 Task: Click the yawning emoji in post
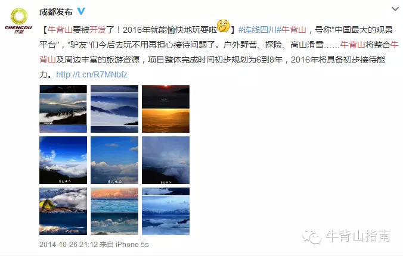pyautogui.click(x=223, y=26)
